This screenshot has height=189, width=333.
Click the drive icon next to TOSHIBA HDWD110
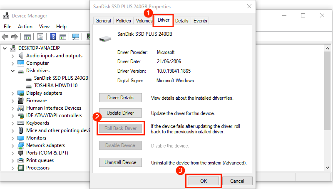29,86
